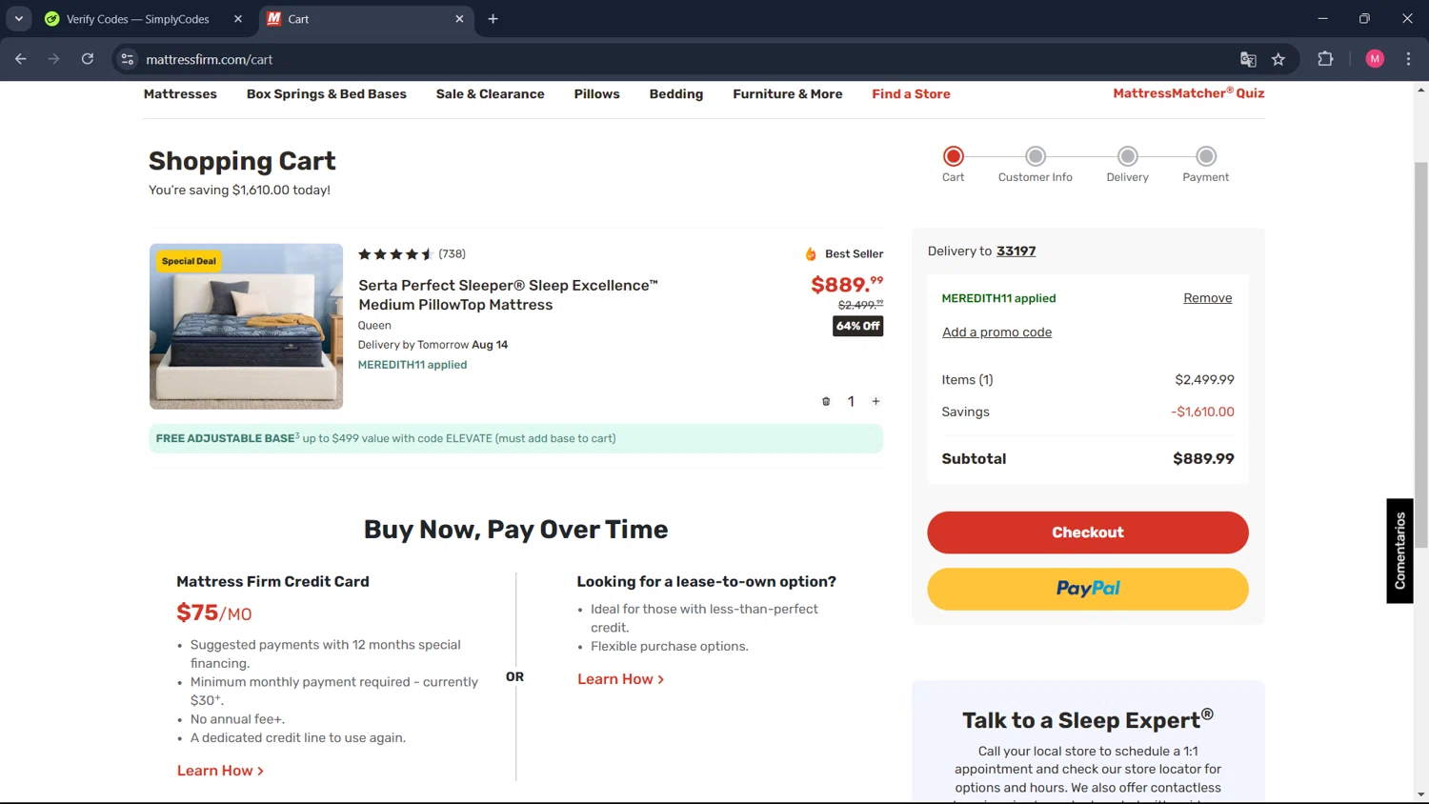The image size is (1429, 804).
Task: Close the Cart tab
Action: (459, 19)
